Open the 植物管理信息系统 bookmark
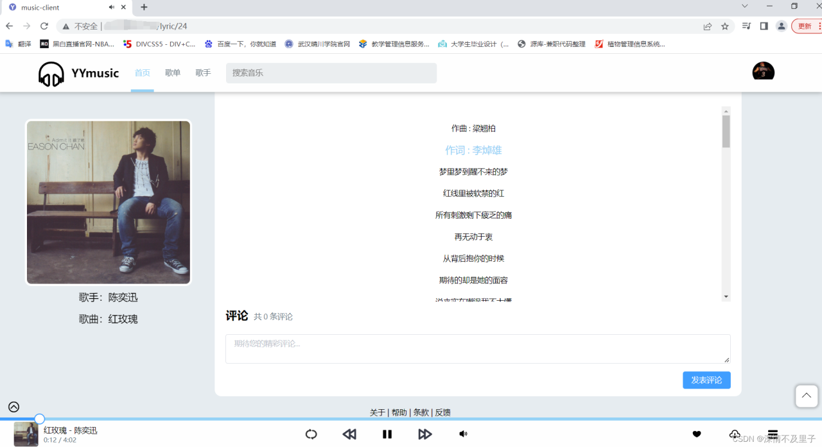Screen dimensions: 822x447 [630, 44]
